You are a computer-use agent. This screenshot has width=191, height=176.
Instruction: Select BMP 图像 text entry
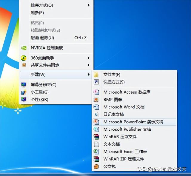click(113, 100)
